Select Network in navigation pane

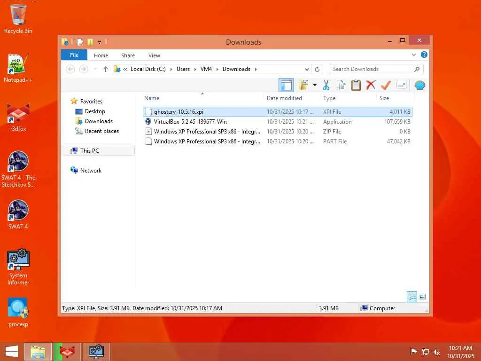(91, 170)
